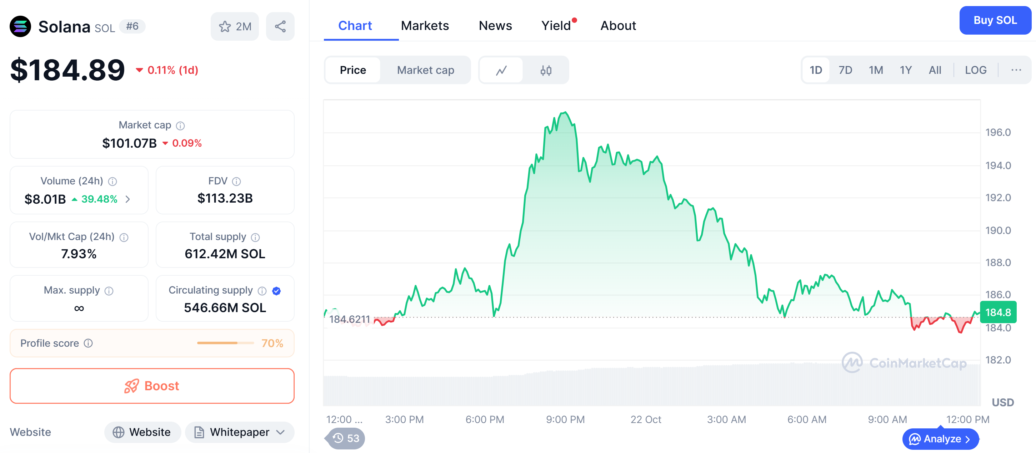Screen dimensions: 1036x453
Task: Click the Profile score info icon
Action: pyautogui.click(x=88, y=343)
